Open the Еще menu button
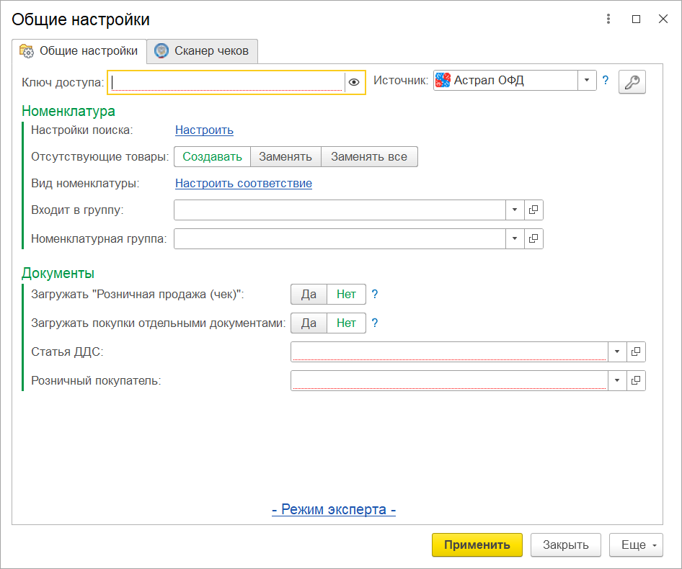This screenshot has width=682, height=569. point(636,545)
